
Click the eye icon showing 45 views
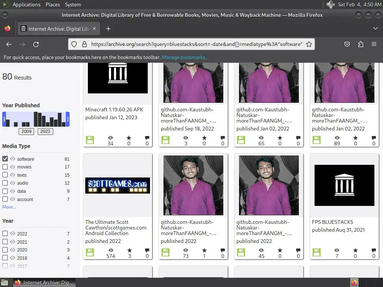point(261,250)
